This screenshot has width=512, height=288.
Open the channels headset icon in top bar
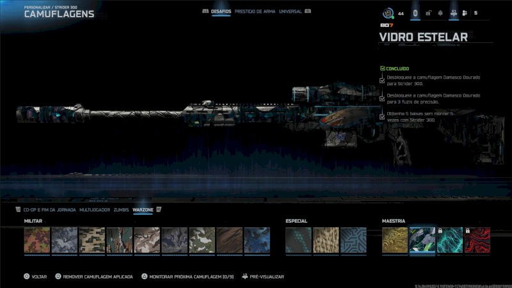tap(454, 13)
